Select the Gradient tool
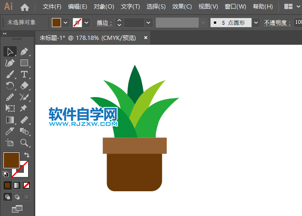The height and width of the screenshot is (216, 302). click(x=10, y=120)
